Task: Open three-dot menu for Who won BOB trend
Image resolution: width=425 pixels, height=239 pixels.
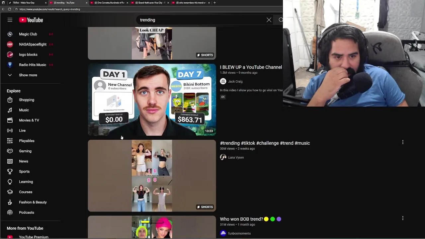Action: 403,218
